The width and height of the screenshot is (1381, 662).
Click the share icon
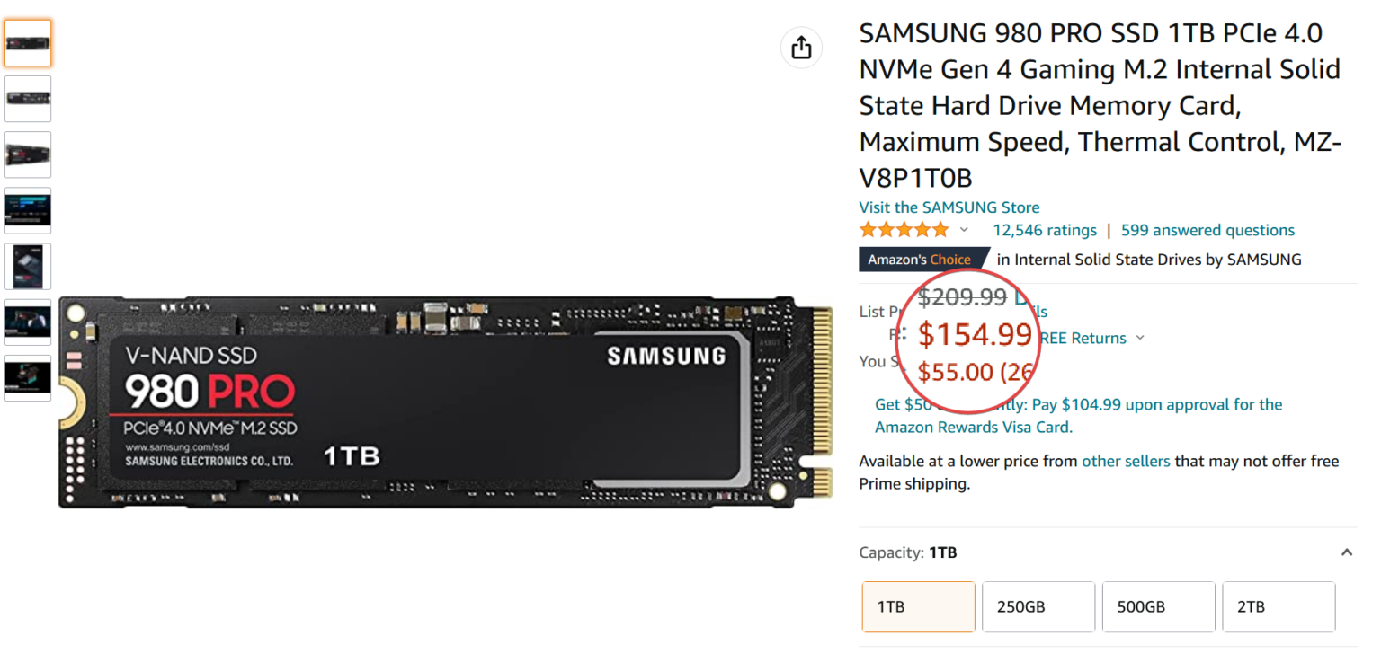pyautogui.click(x=800, y=49)
